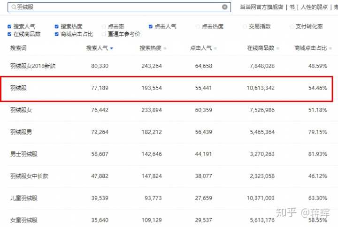
Task: Click the 76,442 search popularity value
Action: coord(100,110)
